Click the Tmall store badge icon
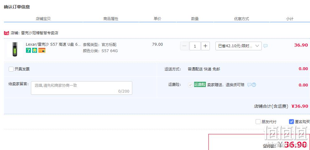This screenshot has width=310, height=150. pyautogui.click(x=6, y=33)
